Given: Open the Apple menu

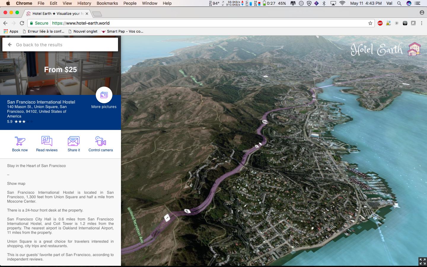Looking at the screenshot, I should [8, 3].
